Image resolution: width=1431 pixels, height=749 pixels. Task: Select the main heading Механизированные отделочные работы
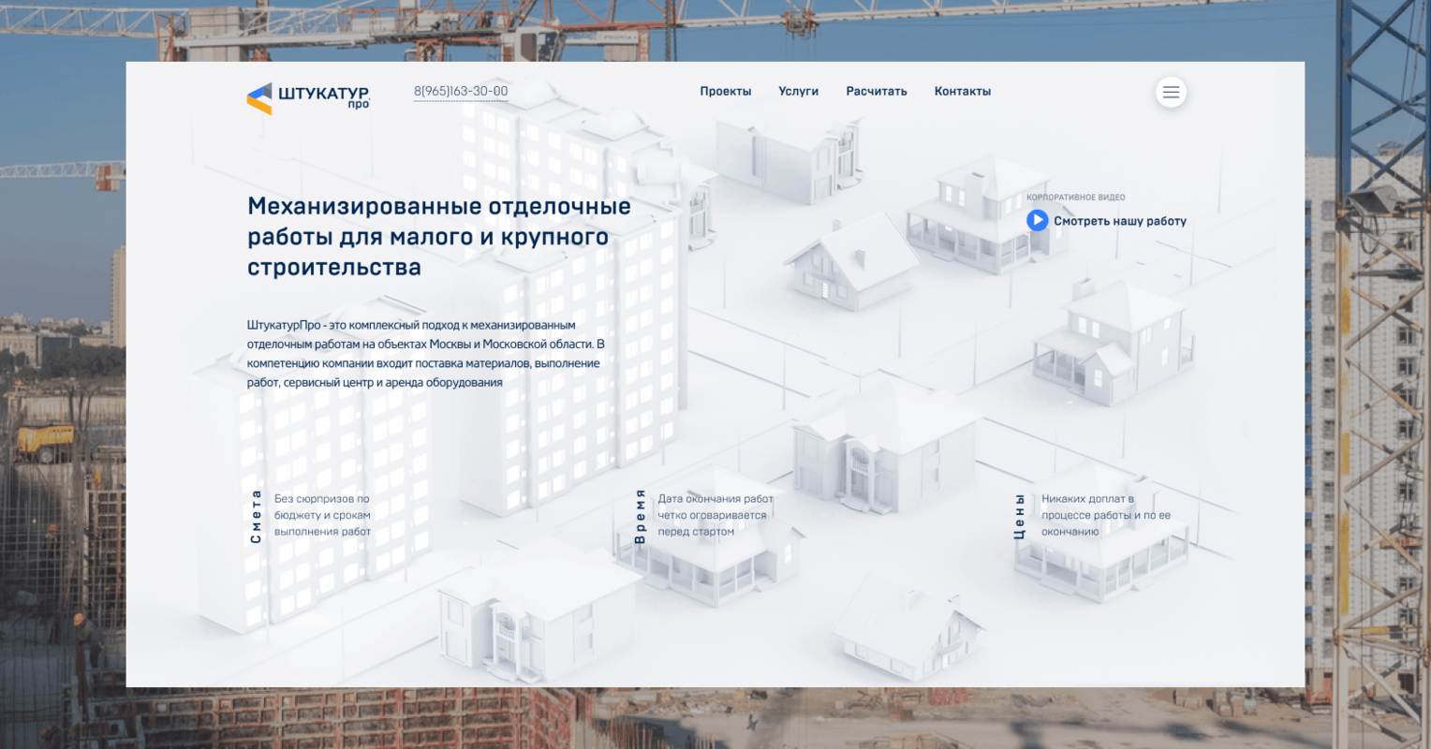click(439, 237)
